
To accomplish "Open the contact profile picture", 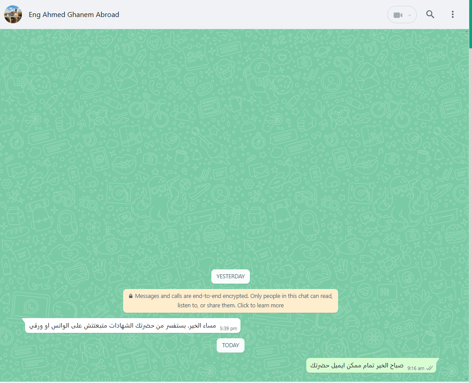I will click(x=13, y=14).
